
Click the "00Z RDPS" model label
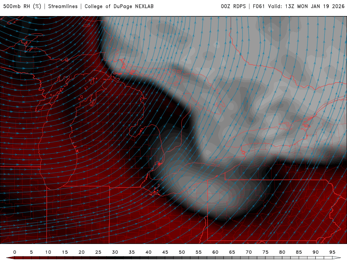[x=233, y=6]
